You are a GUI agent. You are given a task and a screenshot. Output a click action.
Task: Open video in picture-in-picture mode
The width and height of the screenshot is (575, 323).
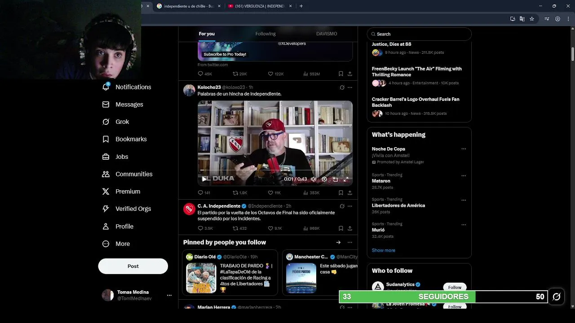[x=335, y=179]
